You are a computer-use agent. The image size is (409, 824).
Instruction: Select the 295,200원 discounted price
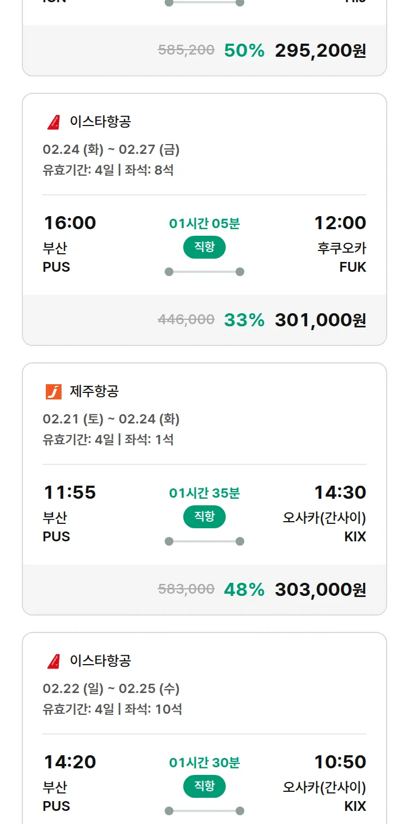tap(320, 50)
